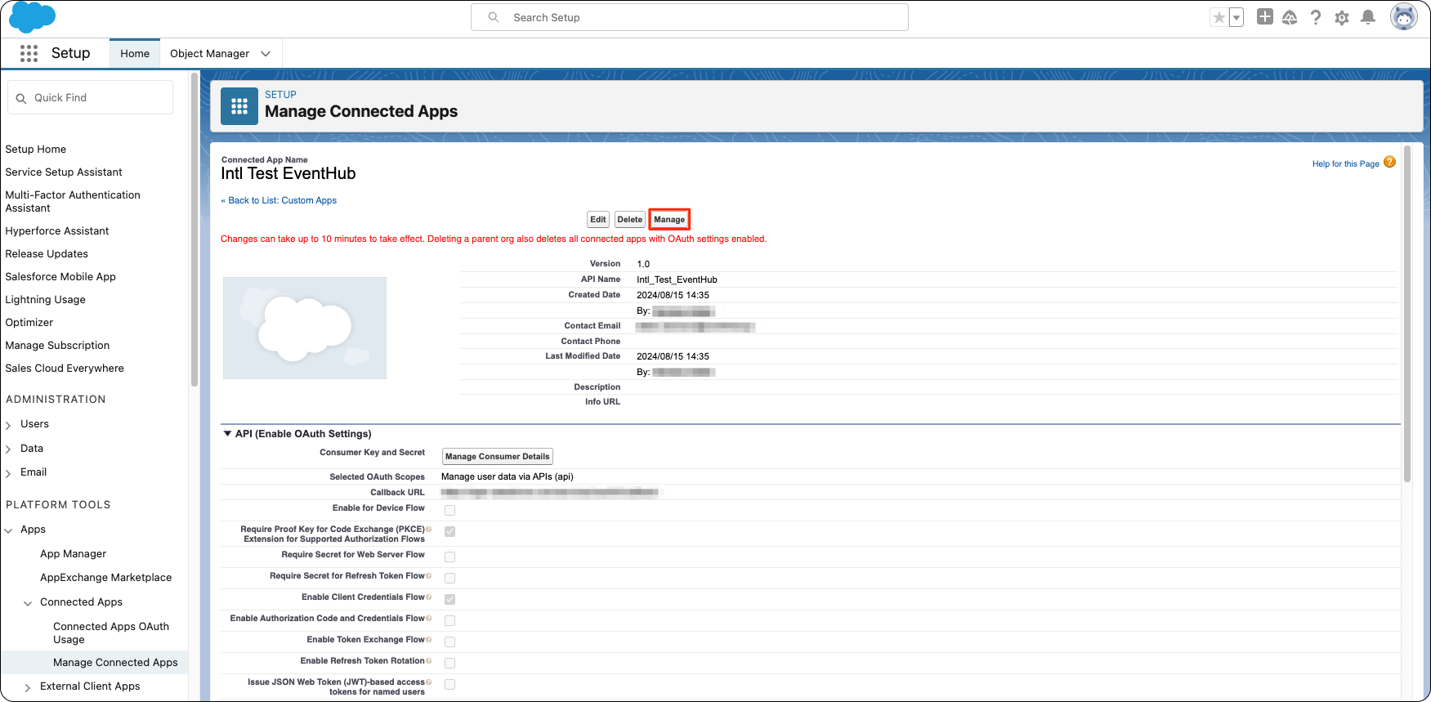Open the Guidance Center icon

click(1290, 17)
